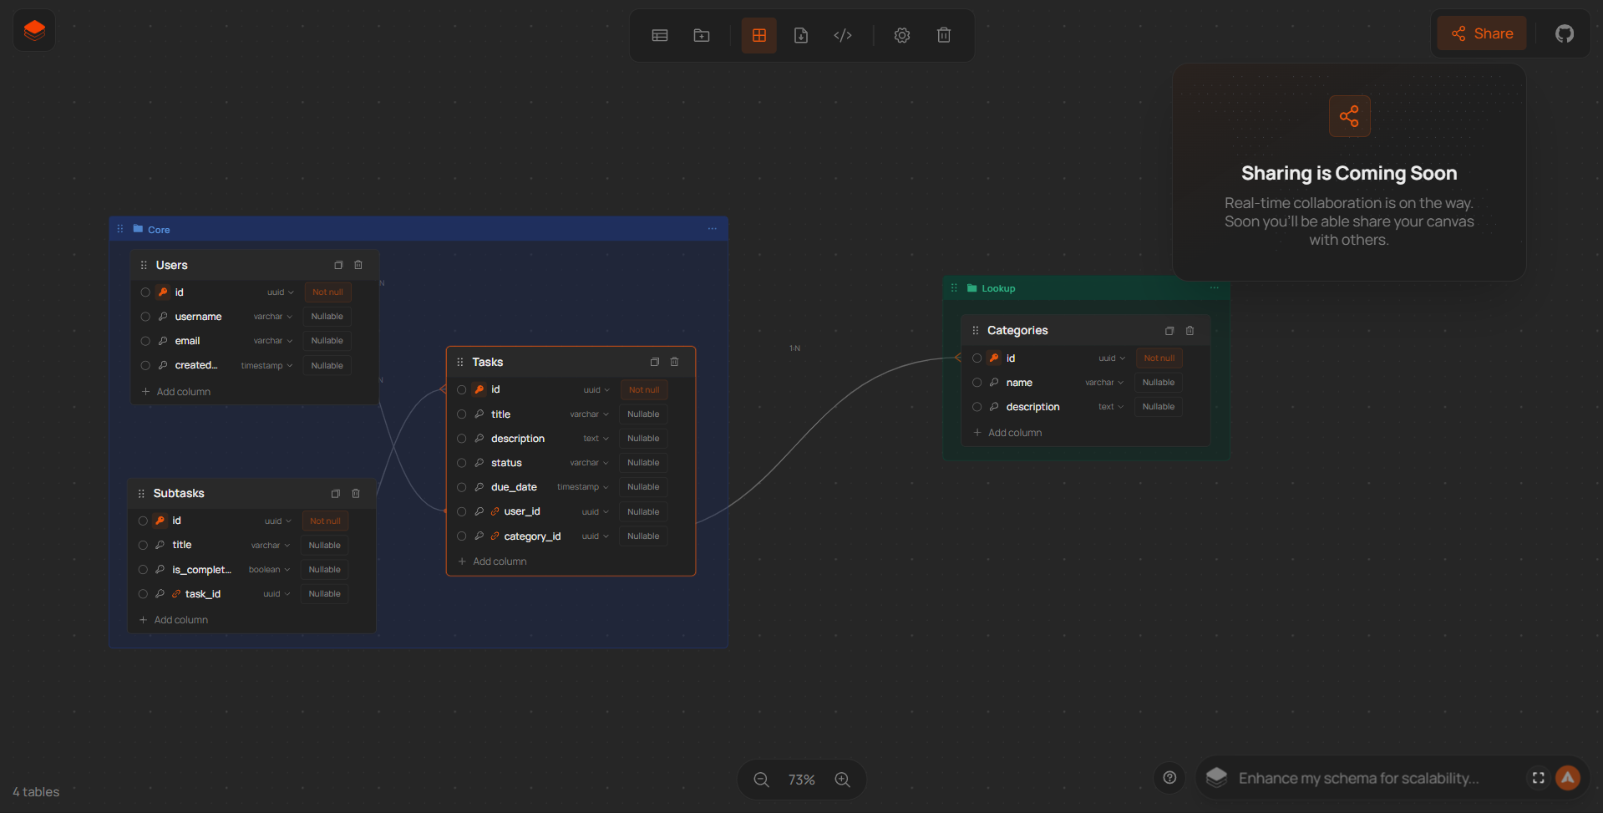Image resolution: width=1603 pixels, height=813 pixels.
Task: Duplicate the Tasks table using its copy icon
Action: 655,362
